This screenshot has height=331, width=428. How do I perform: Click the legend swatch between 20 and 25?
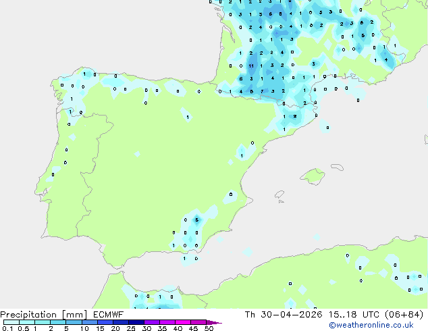121,322
